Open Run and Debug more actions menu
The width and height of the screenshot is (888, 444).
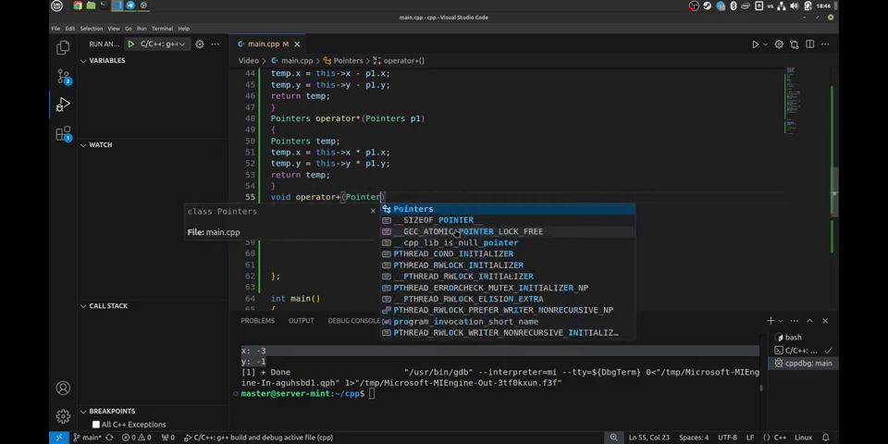[216, 43]
